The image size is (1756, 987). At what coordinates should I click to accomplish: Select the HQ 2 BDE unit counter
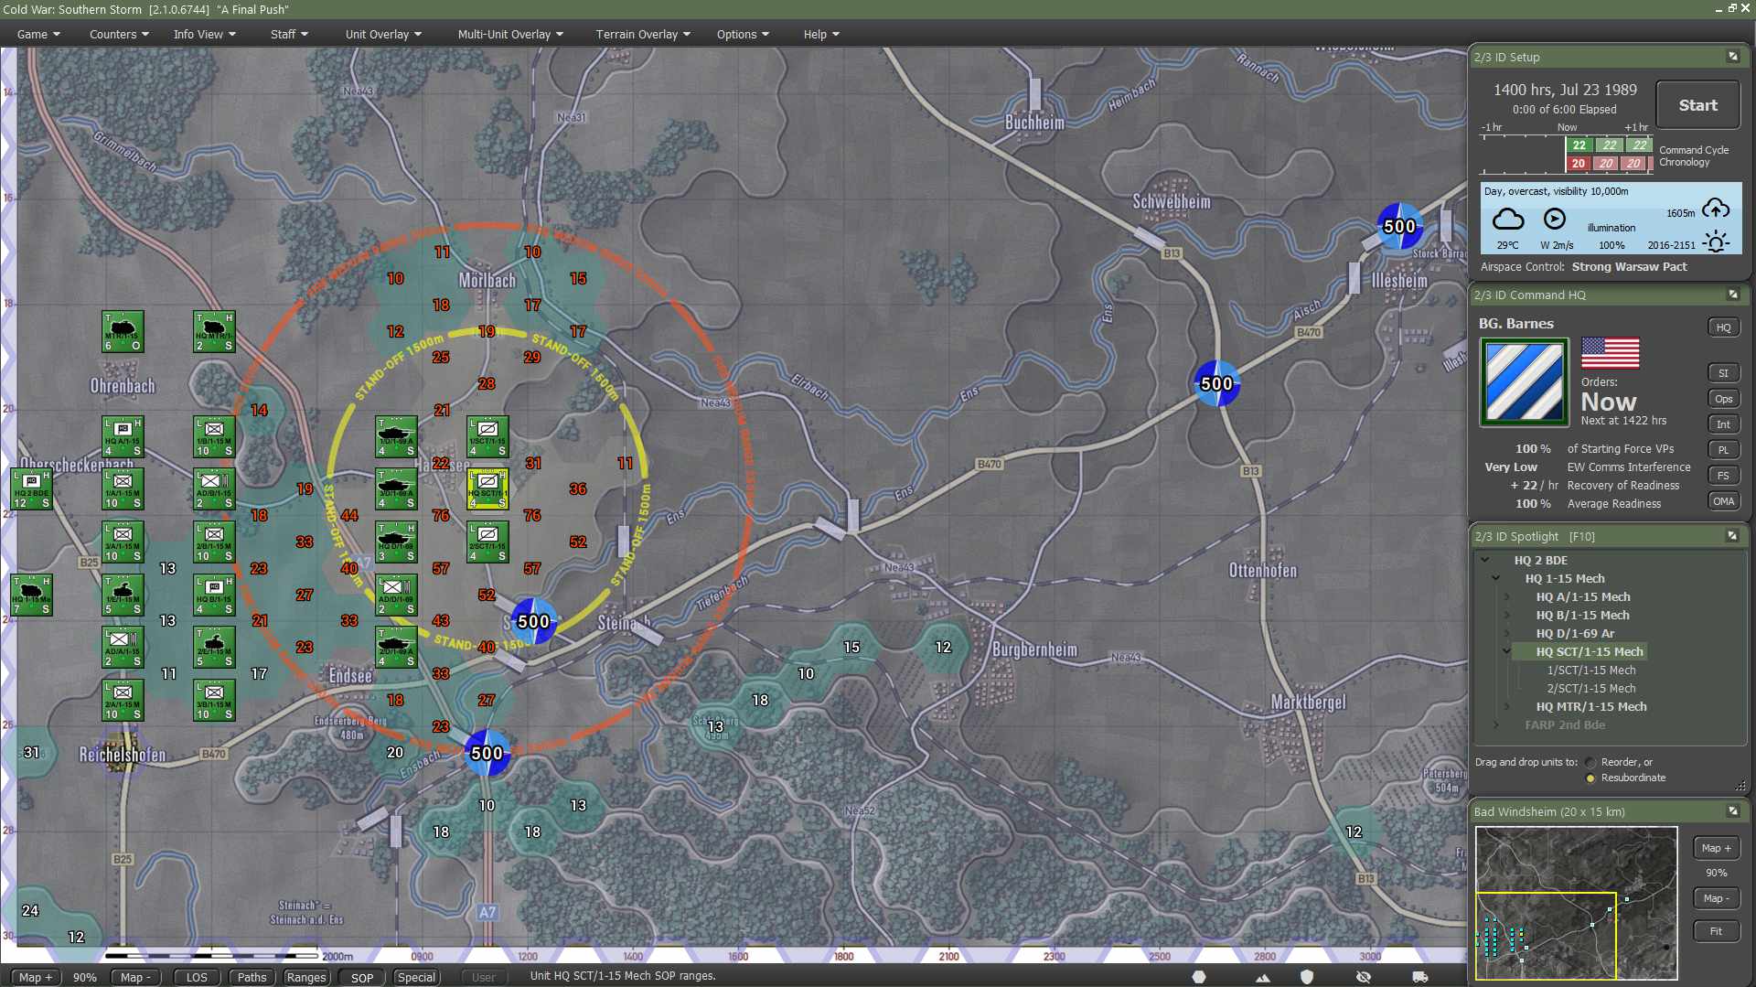31,489
